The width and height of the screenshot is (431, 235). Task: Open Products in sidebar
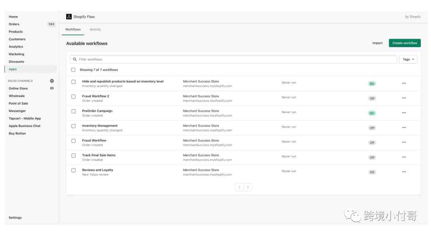pyautogui.click(x=16, y=32)
